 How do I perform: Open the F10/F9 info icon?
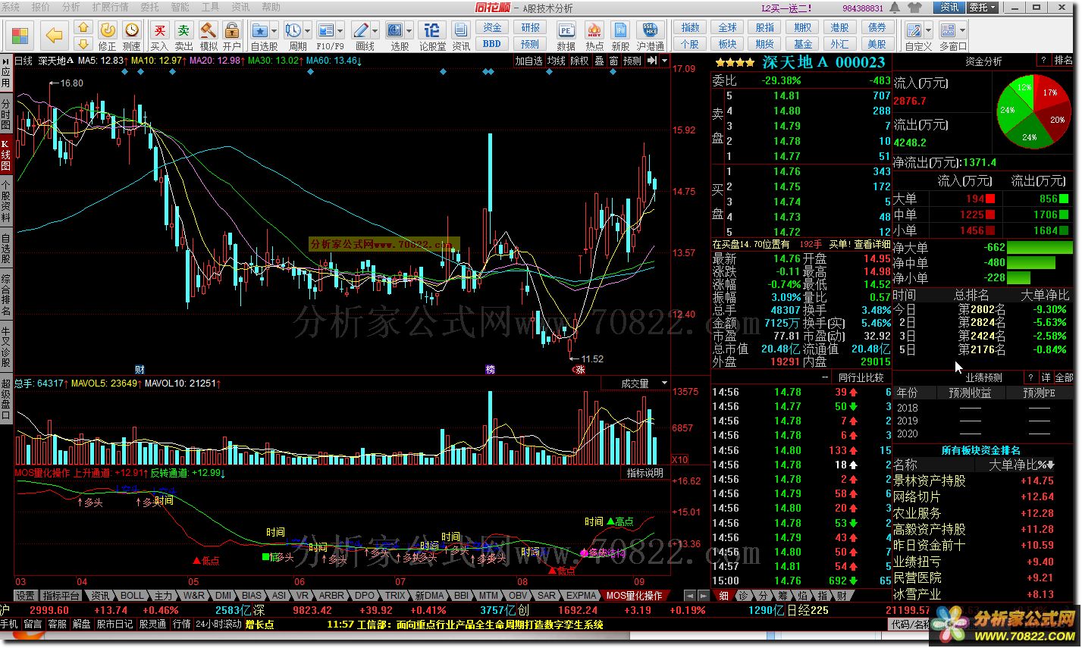pos(326,31)
